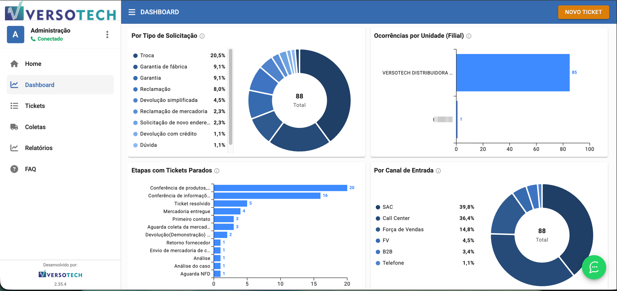
Task: Open the green chat bubble widget
Action: (x=594, y=267)
